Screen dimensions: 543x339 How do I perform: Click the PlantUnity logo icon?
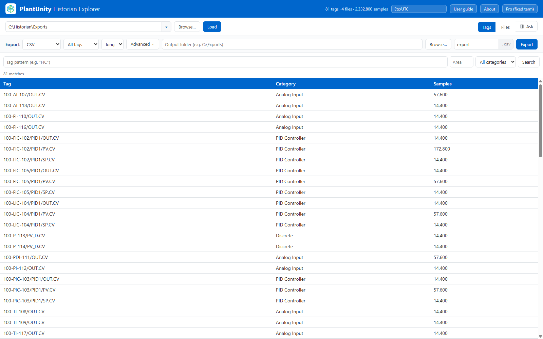click(11, 9)
